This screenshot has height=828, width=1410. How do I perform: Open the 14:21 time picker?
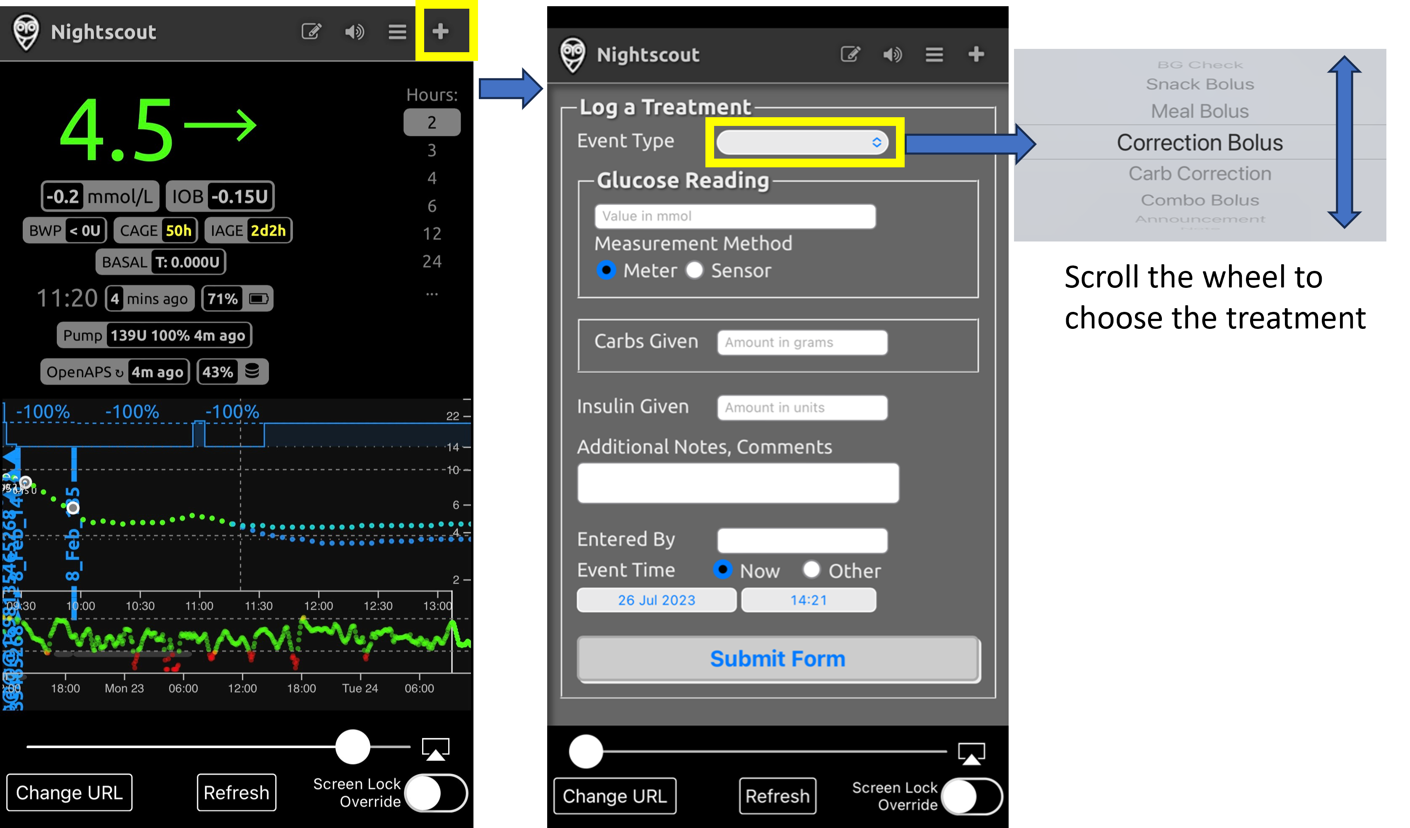point(809,600)
